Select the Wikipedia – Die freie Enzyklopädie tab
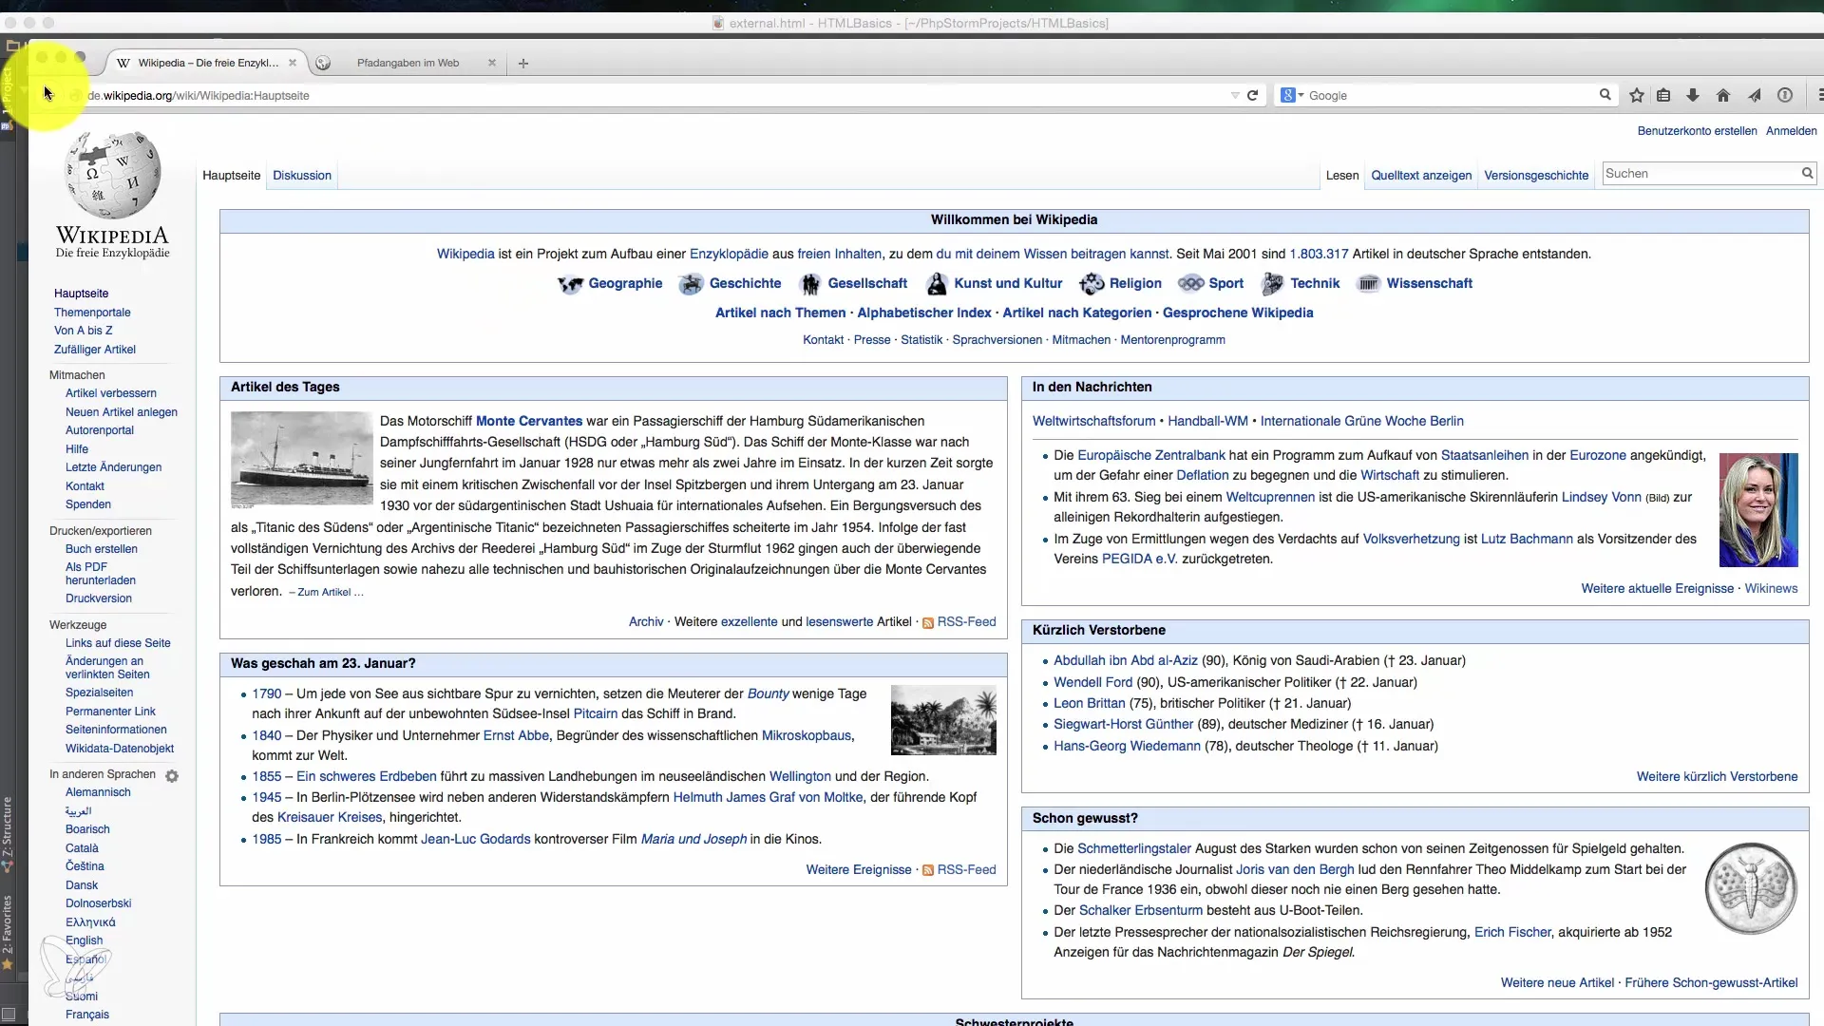 [208, 63]
